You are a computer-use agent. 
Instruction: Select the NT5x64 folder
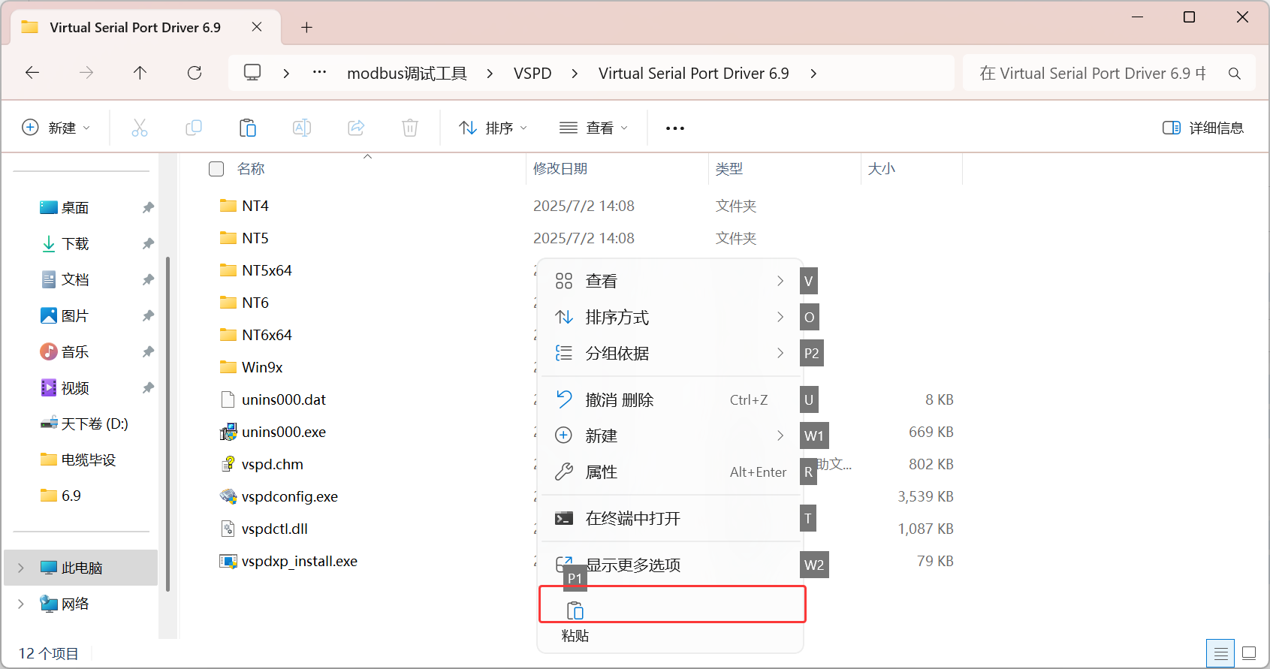256,270
